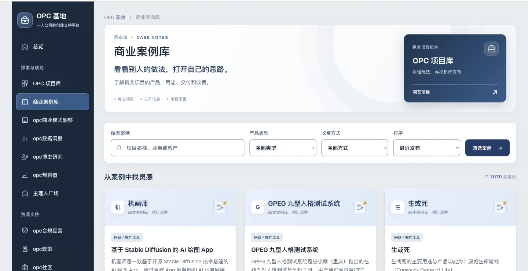Open the 收费方式 dropdown showing 全部方式

click(x=355, y=148)
